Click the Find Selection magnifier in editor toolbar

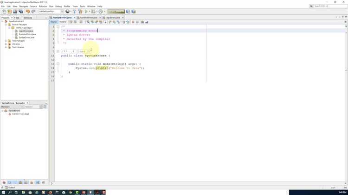point(88,22)
